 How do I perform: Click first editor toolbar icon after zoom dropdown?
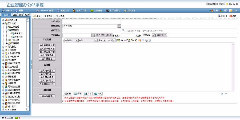tap(118, 40)
